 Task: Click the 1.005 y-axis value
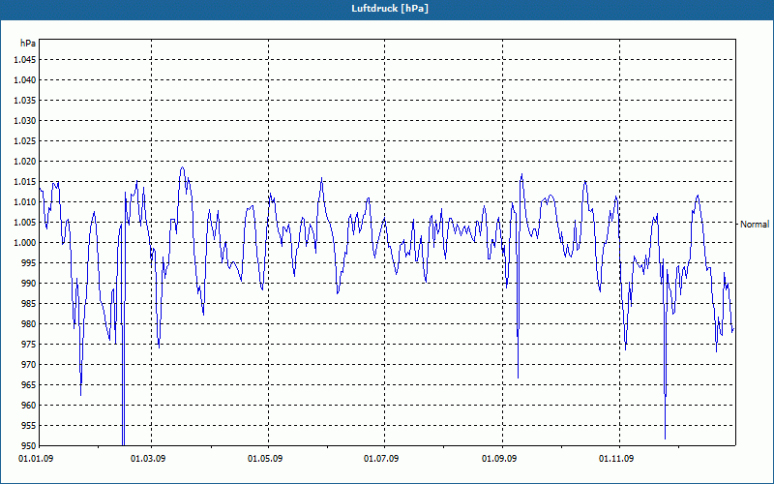click(25, 223)
